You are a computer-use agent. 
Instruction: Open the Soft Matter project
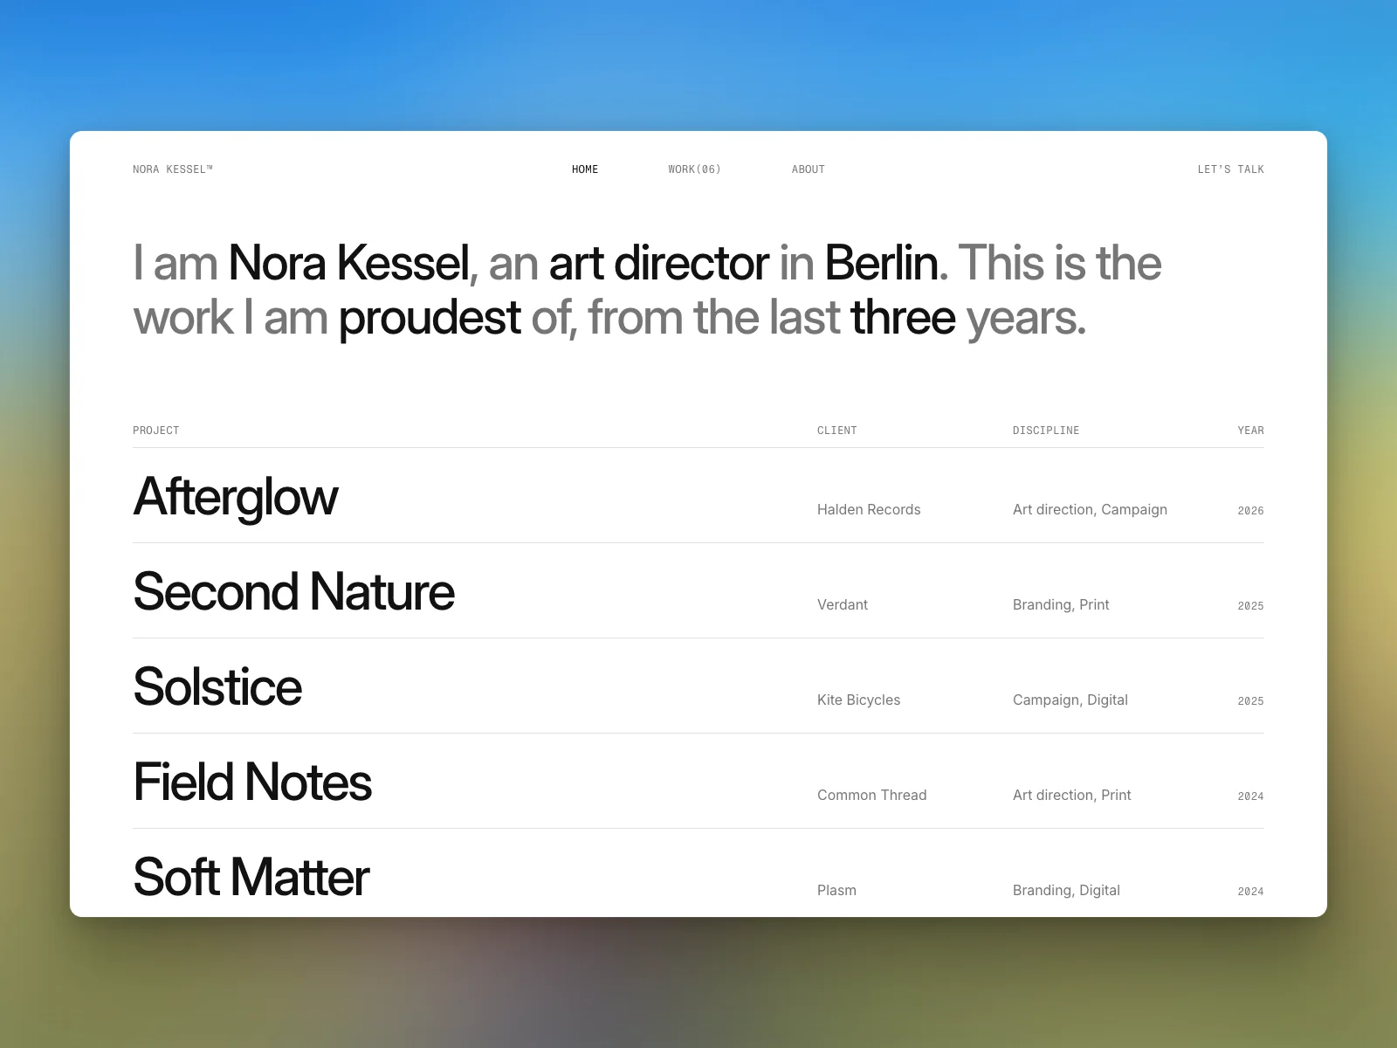point(251,877)
